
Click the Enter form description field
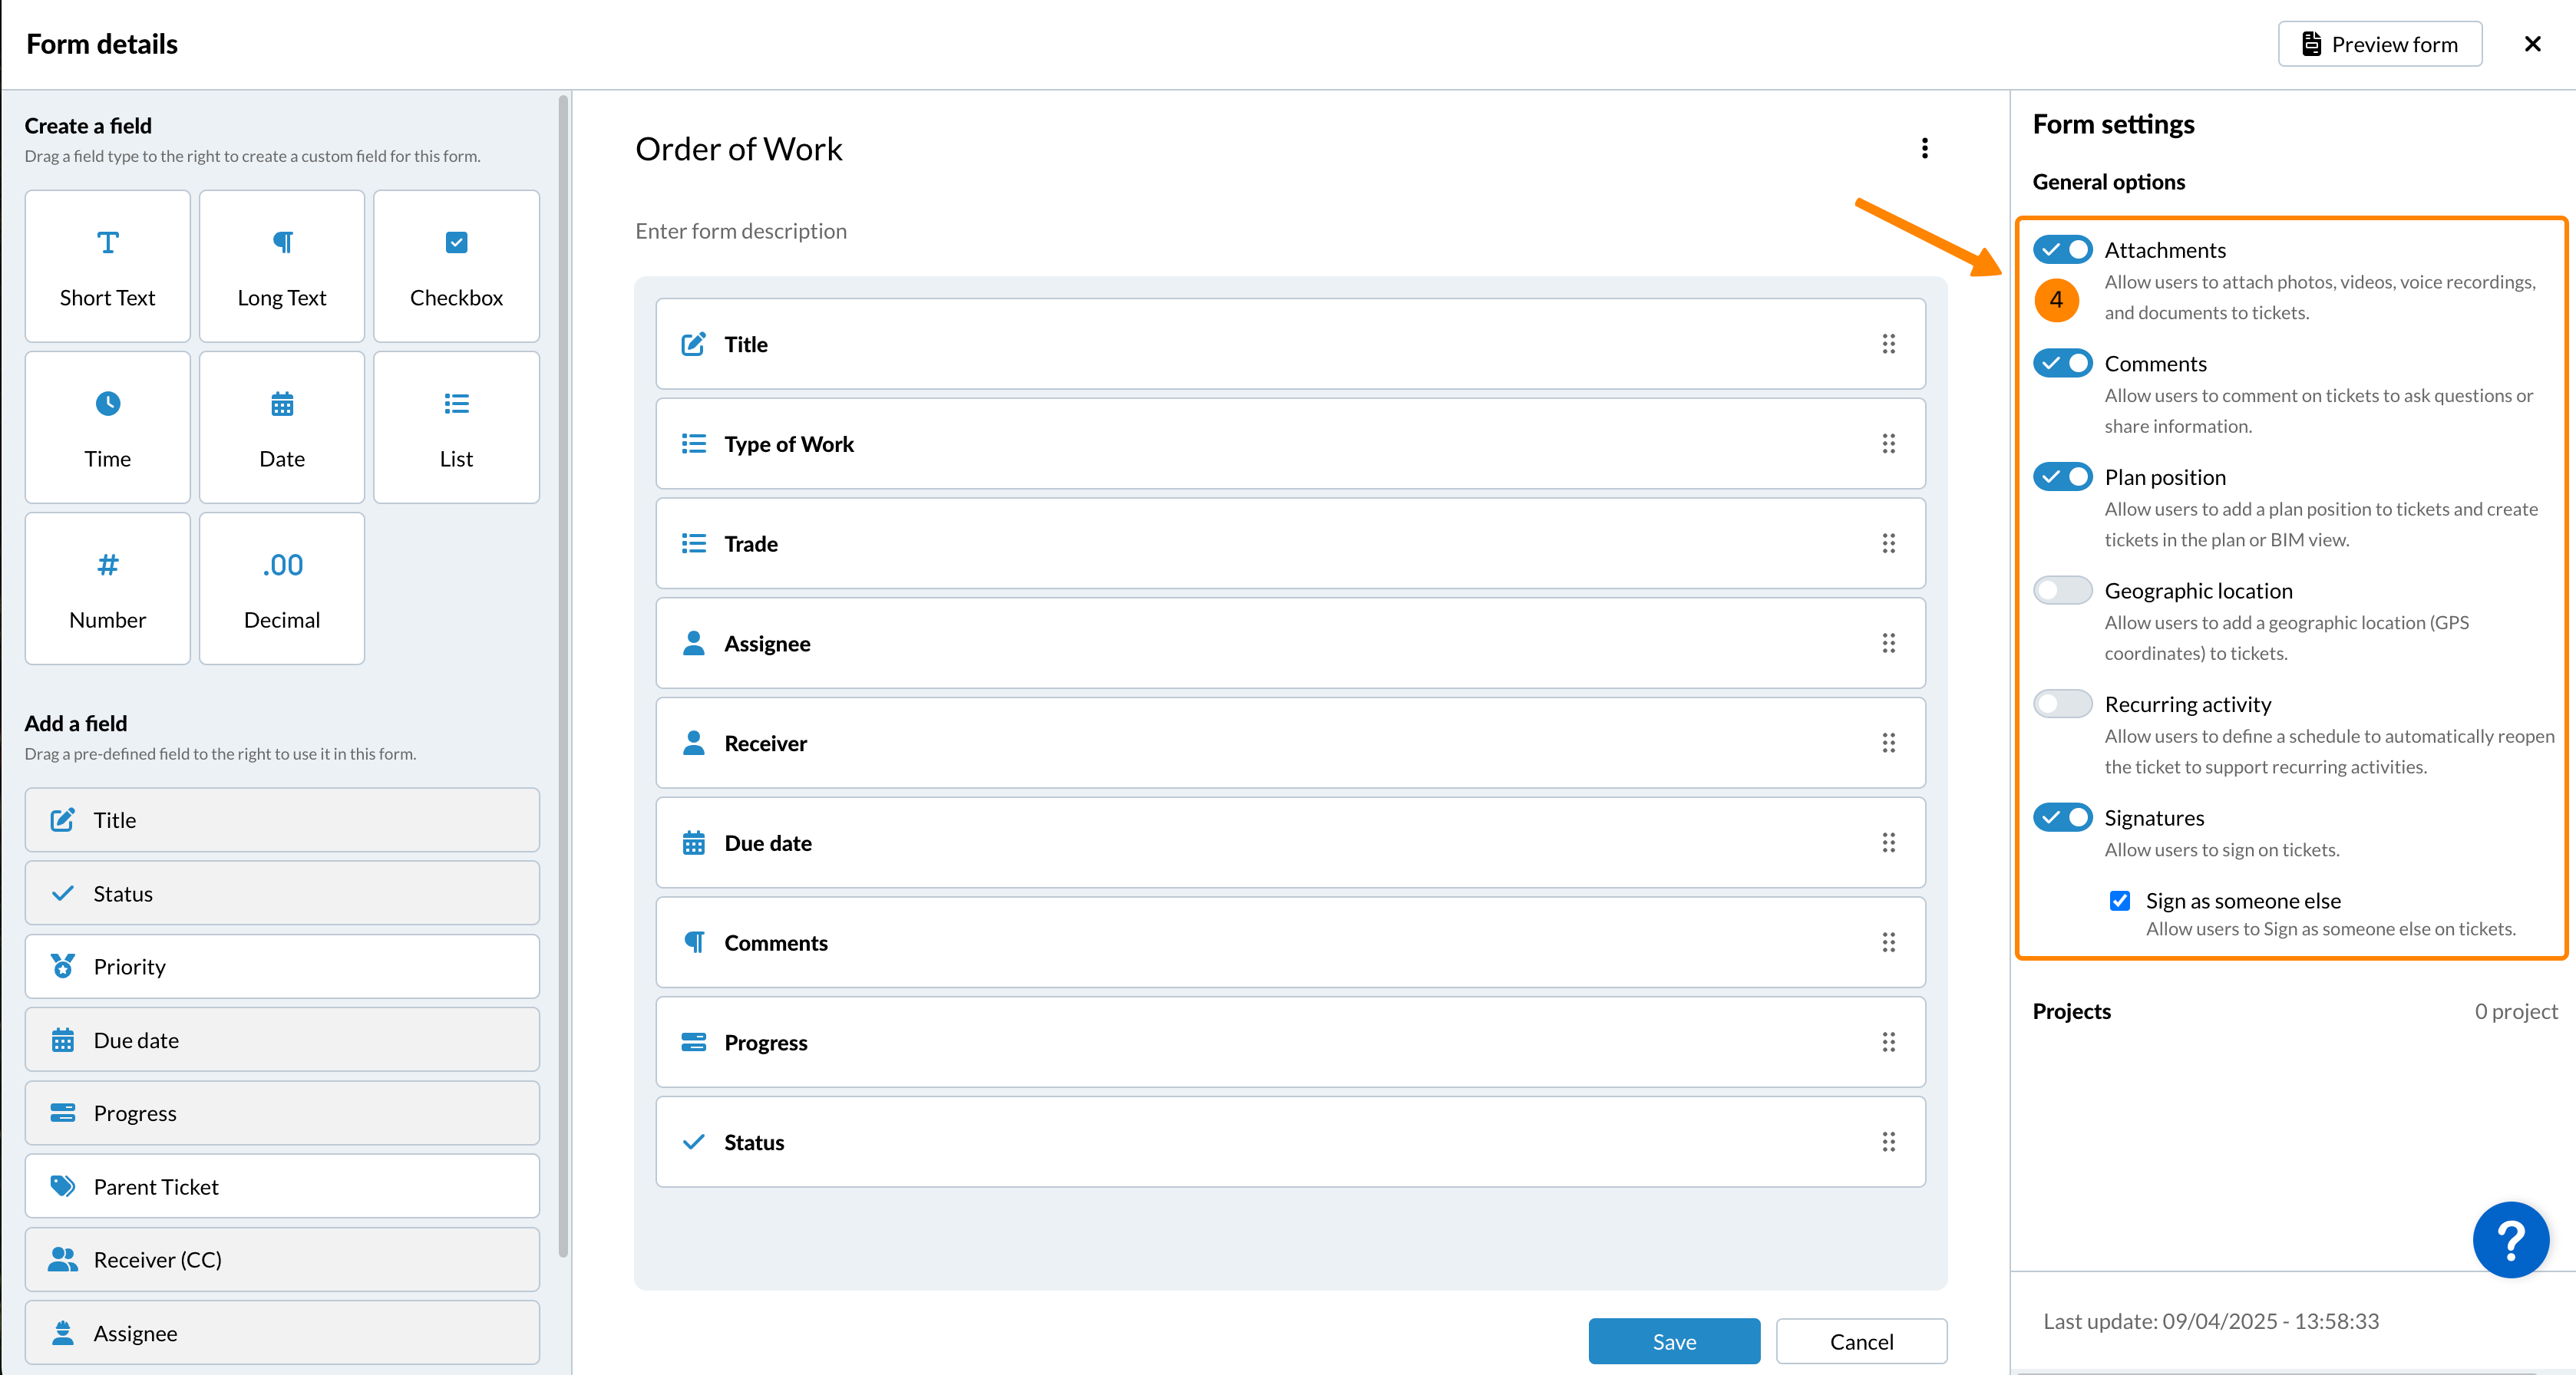[741, 231]
